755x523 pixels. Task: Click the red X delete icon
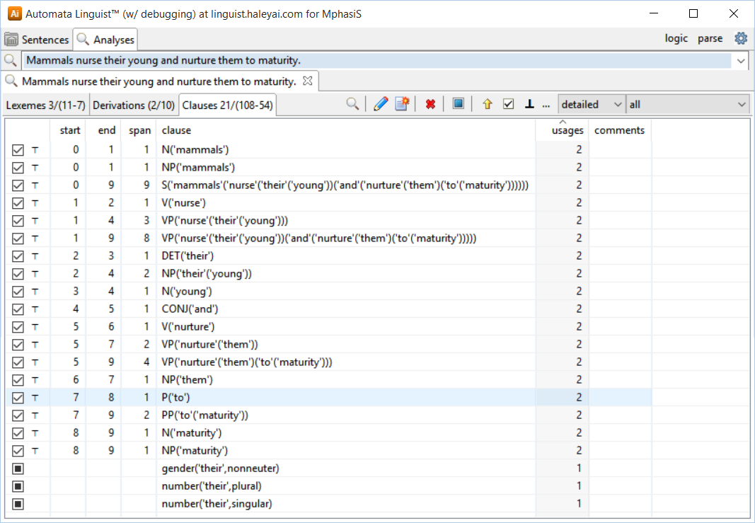tap(430, 104)
